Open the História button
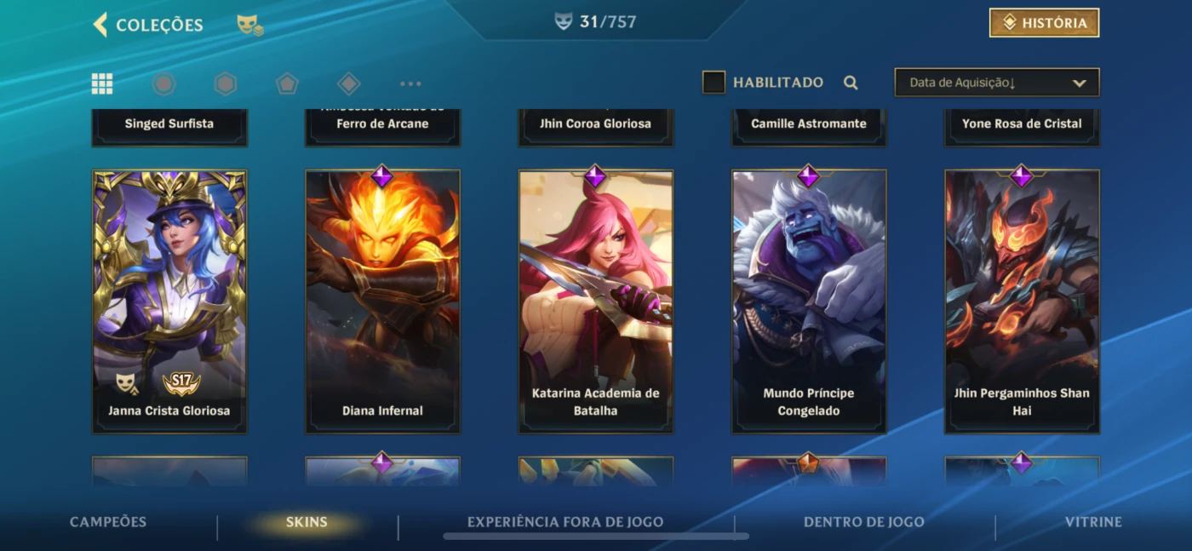Viewport: 1192px width, 551px height. coord(1044,23)
